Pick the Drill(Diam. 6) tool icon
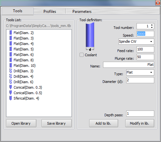 (x=11, y=82)
